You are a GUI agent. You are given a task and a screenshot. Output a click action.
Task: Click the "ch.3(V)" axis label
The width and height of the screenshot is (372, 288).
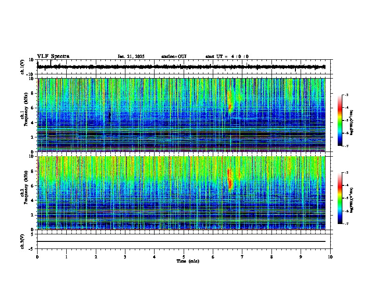23,241
